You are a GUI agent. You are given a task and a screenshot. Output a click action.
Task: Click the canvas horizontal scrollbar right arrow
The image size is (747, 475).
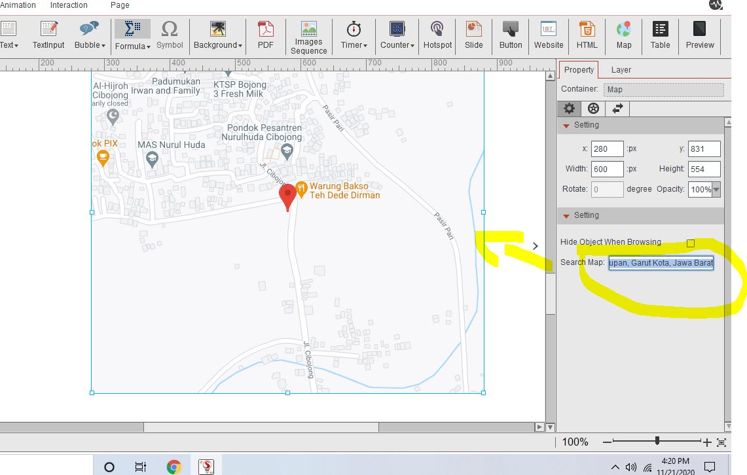point(539,427)
